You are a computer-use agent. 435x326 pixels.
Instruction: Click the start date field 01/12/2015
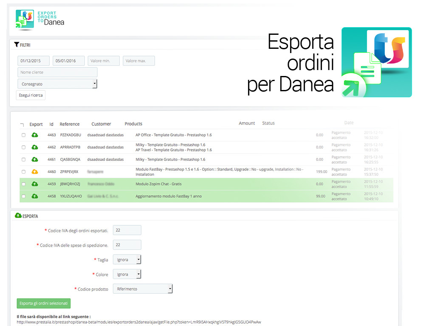pos(34,61)
